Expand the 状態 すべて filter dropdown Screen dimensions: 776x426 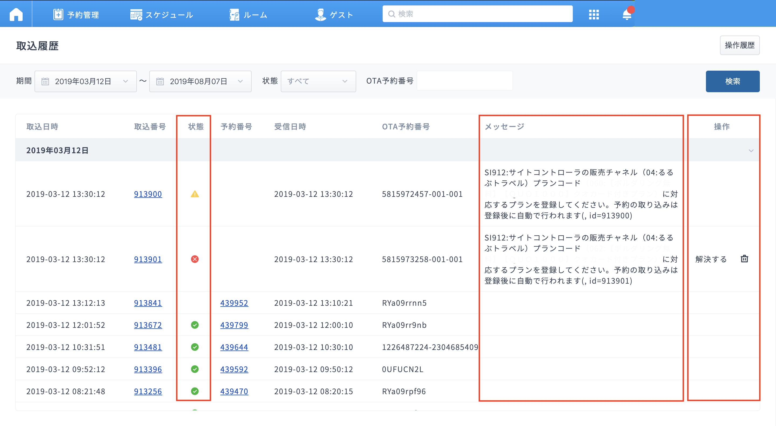pyautogui.click(x=318, y=81)
